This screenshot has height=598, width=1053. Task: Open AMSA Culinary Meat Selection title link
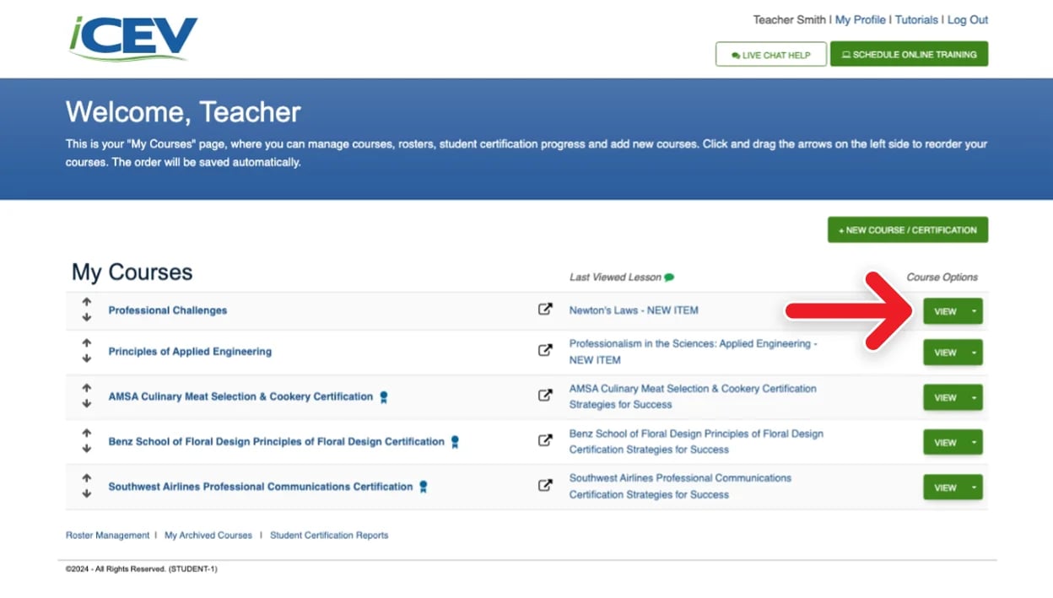tap(240, 396)
